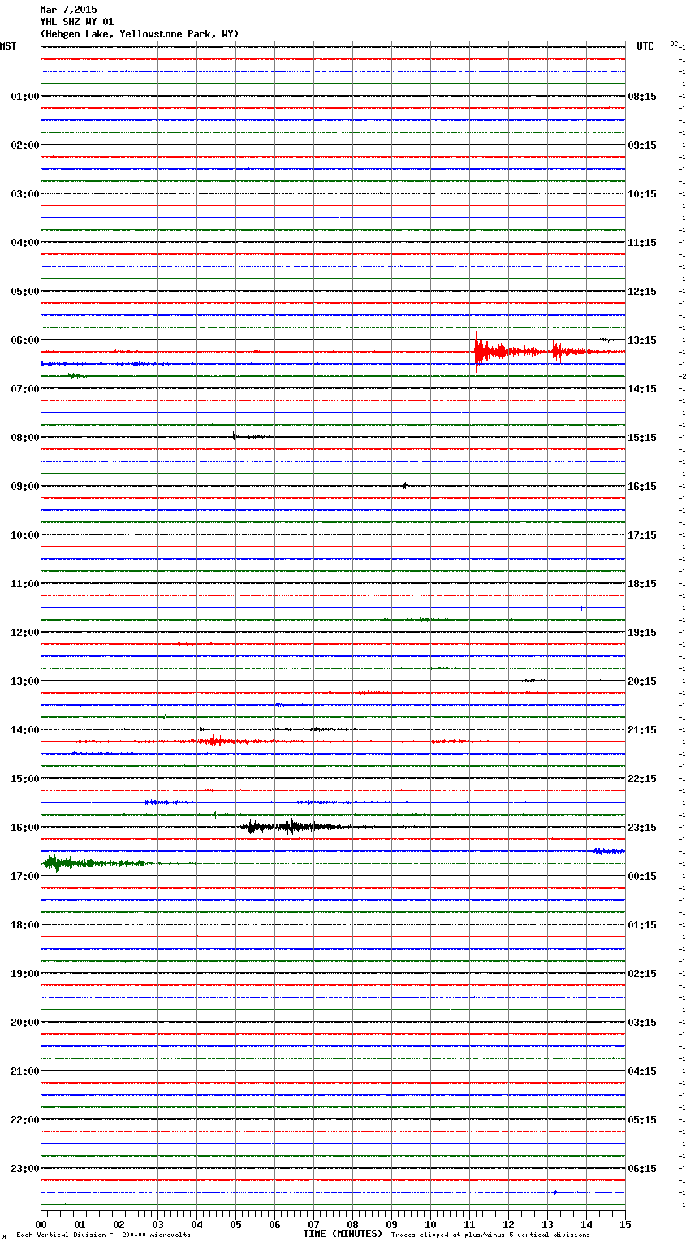Viewport: 690px width, 1246px height.
Task: Click the black waveform burst on 16:00 trace
Action: [292, 827]
